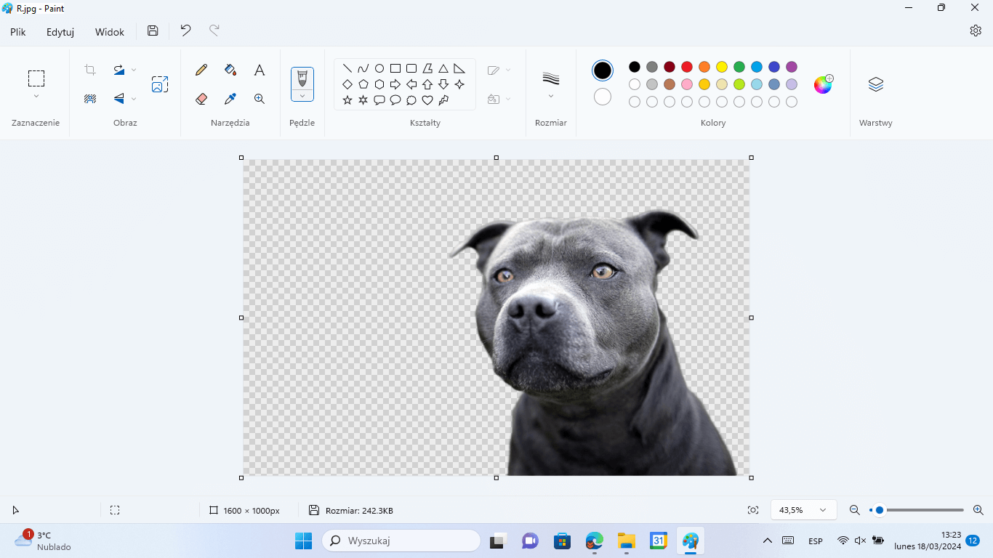Expand the Flip options dropdown
This screenshot has width=993, height=558.
click(x=134, y=99)
